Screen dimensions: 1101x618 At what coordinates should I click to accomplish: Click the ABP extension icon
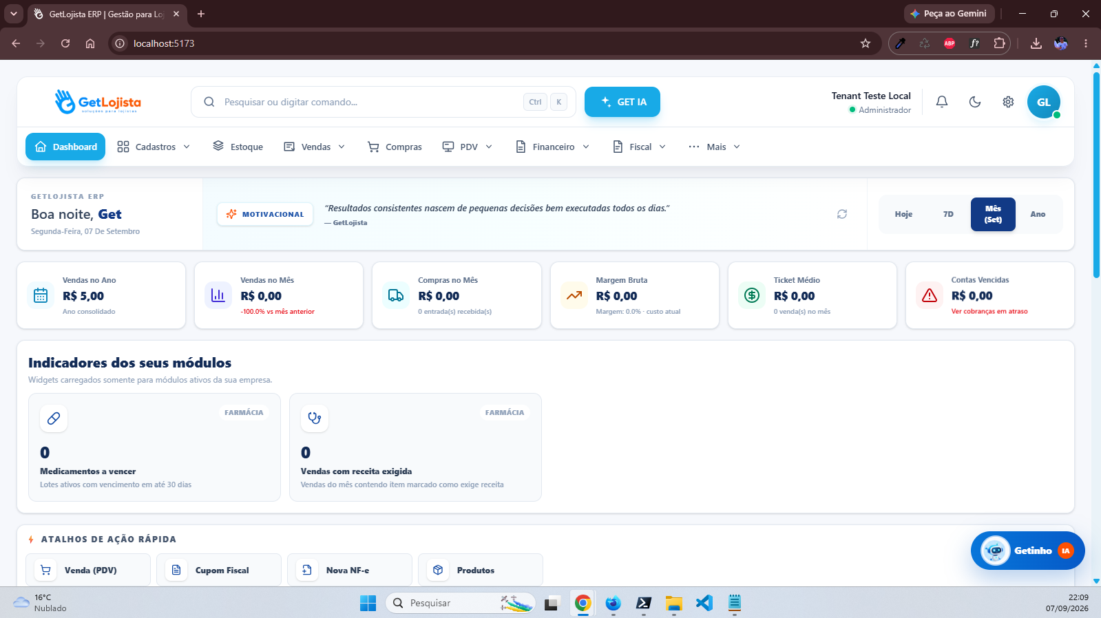tap(950, 43)
